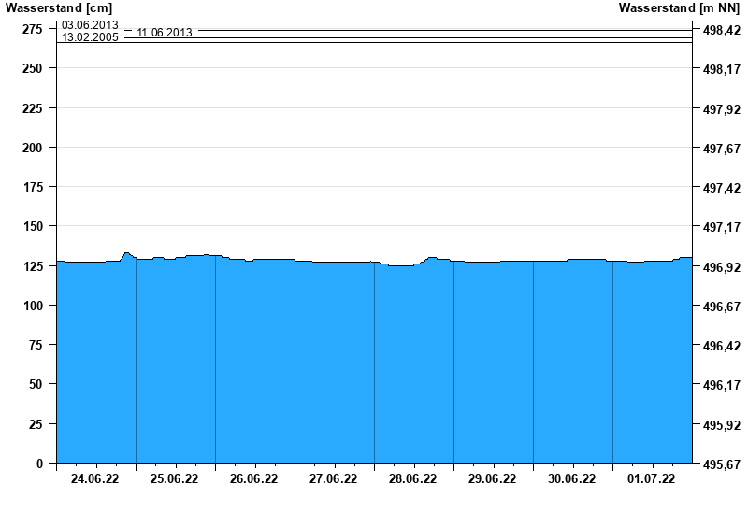Click the 03.06.2013 reference line label

(x=90, y=25)
